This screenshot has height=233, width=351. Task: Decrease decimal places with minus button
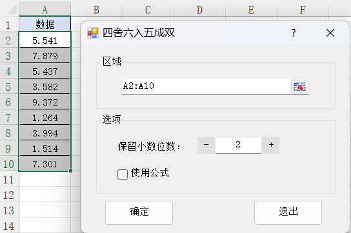click(x=206, y=145)
